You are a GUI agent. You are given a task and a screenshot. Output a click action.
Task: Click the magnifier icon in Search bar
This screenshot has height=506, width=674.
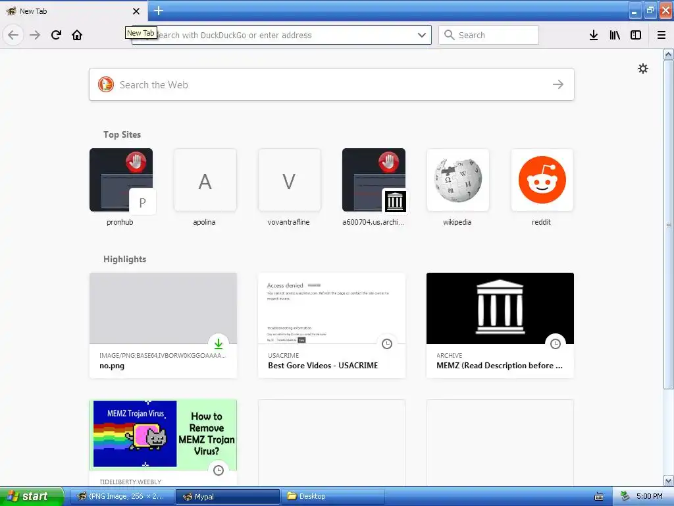tap(449, 35)
